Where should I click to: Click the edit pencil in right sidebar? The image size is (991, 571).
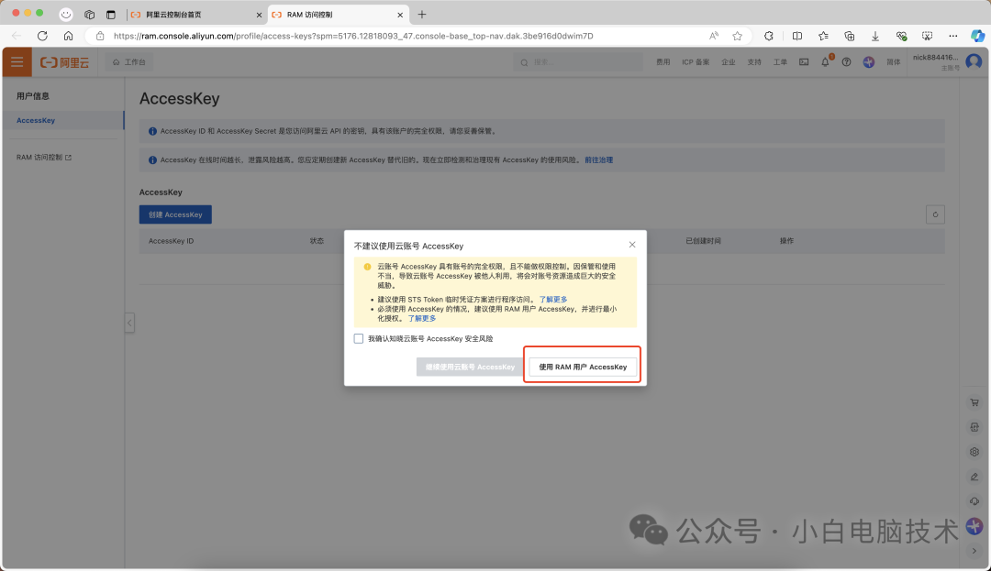click(x=974, y=477)
